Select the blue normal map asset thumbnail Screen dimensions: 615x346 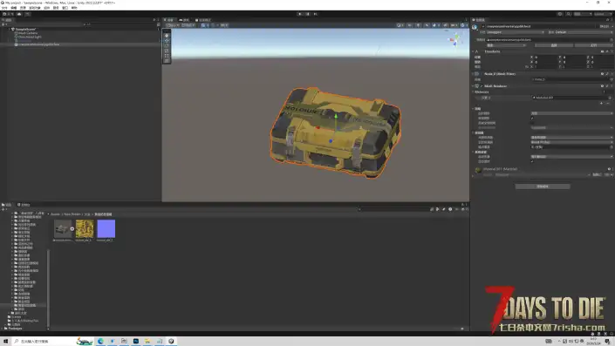coord(106,229)
